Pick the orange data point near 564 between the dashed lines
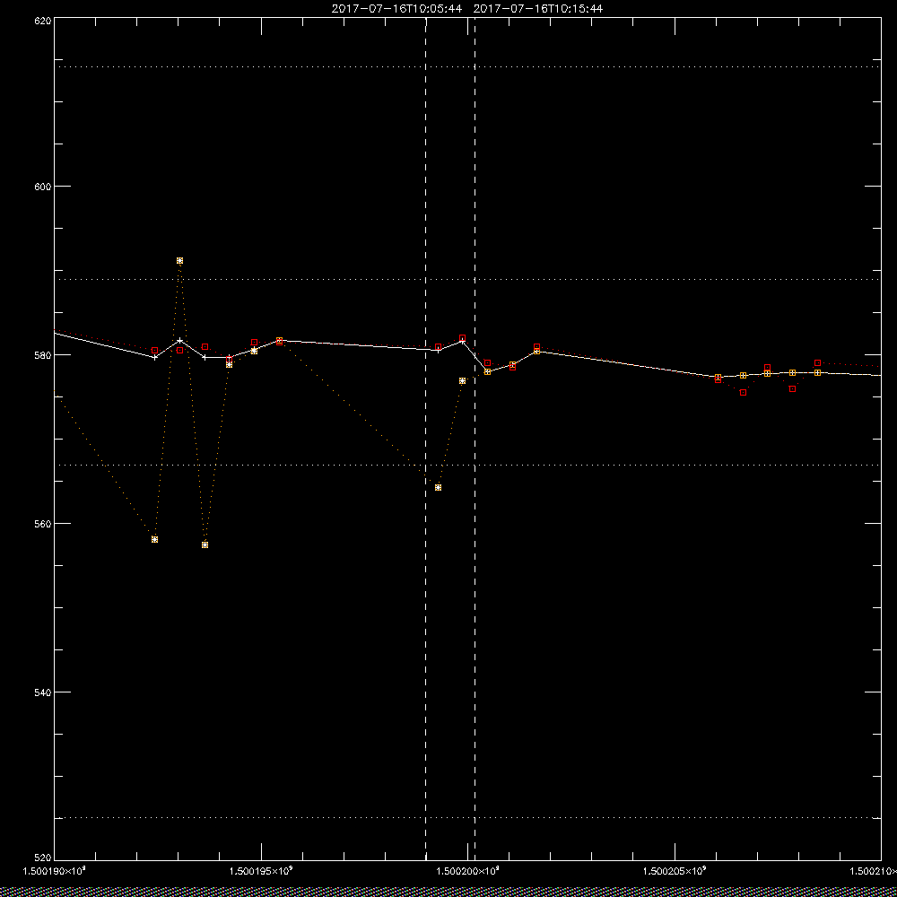Viewport: 897px width, 897px height. click(439, 487)
